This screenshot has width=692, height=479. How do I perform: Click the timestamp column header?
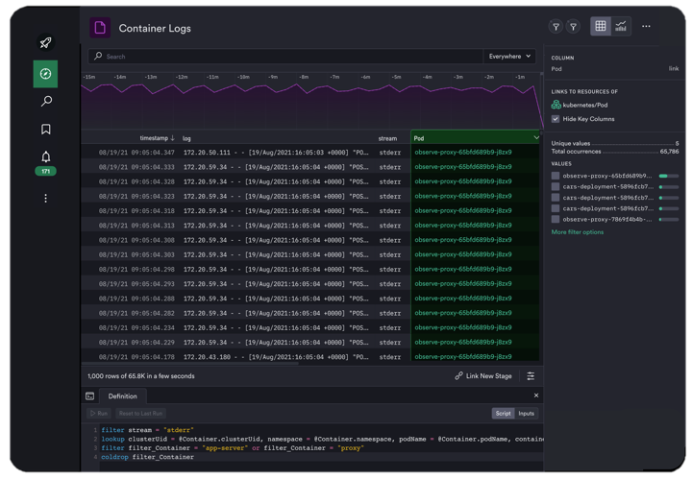(x=154, y=138)
